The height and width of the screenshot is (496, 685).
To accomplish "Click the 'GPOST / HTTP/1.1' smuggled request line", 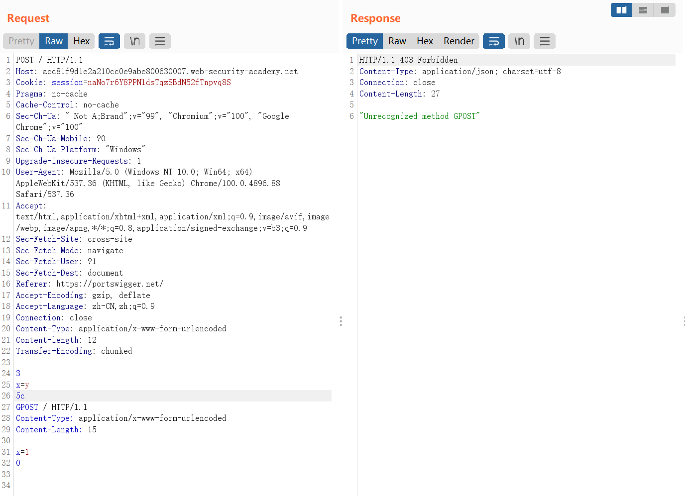I will click(x=51, y=407).
